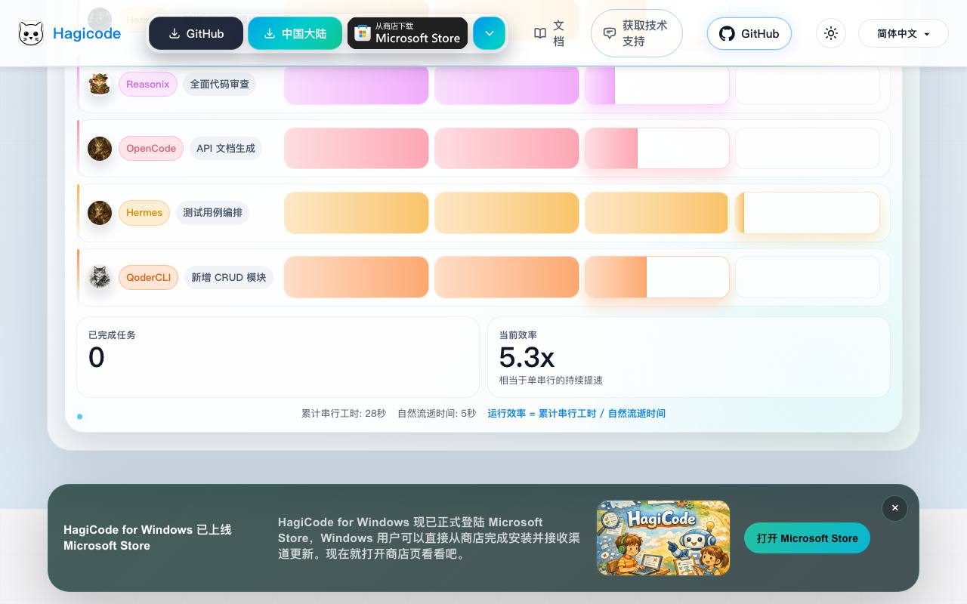967x604 pixels.
Task: Click the GitHub octocat icon in outlined button
Action: pyautogui.click(x=727, y=33)
